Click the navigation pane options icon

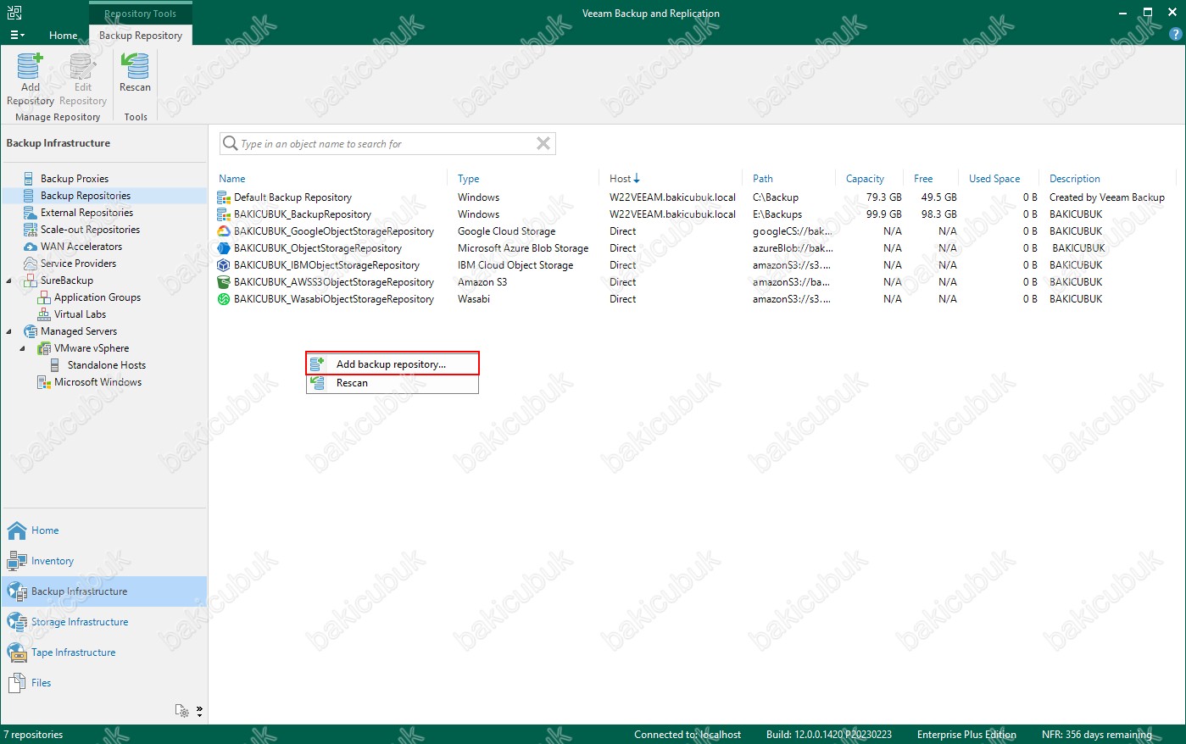(182, 711)
